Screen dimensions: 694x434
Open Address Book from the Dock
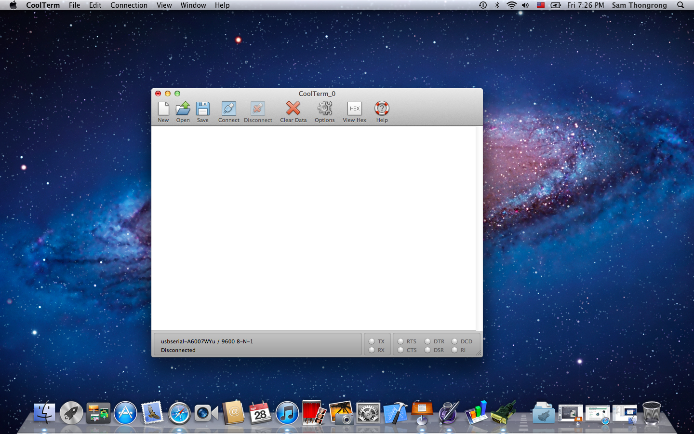tap(233, 413)
